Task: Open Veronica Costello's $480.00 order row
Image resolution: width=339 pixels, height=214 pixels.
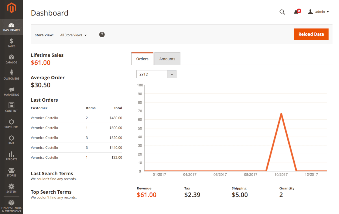Action: coord(76,118)
